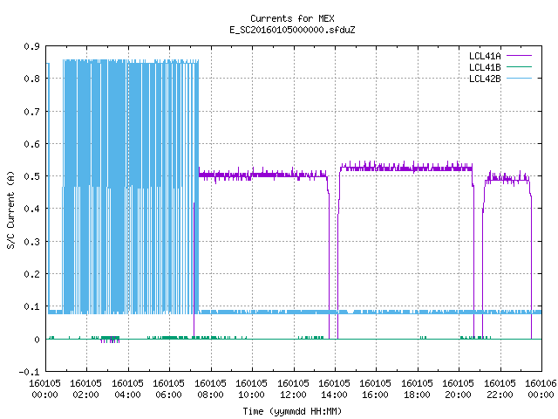Screen dimensions: 558x419
Task: Click the x-axis tick label 160105 16:00
Action: tap(376, 389)
